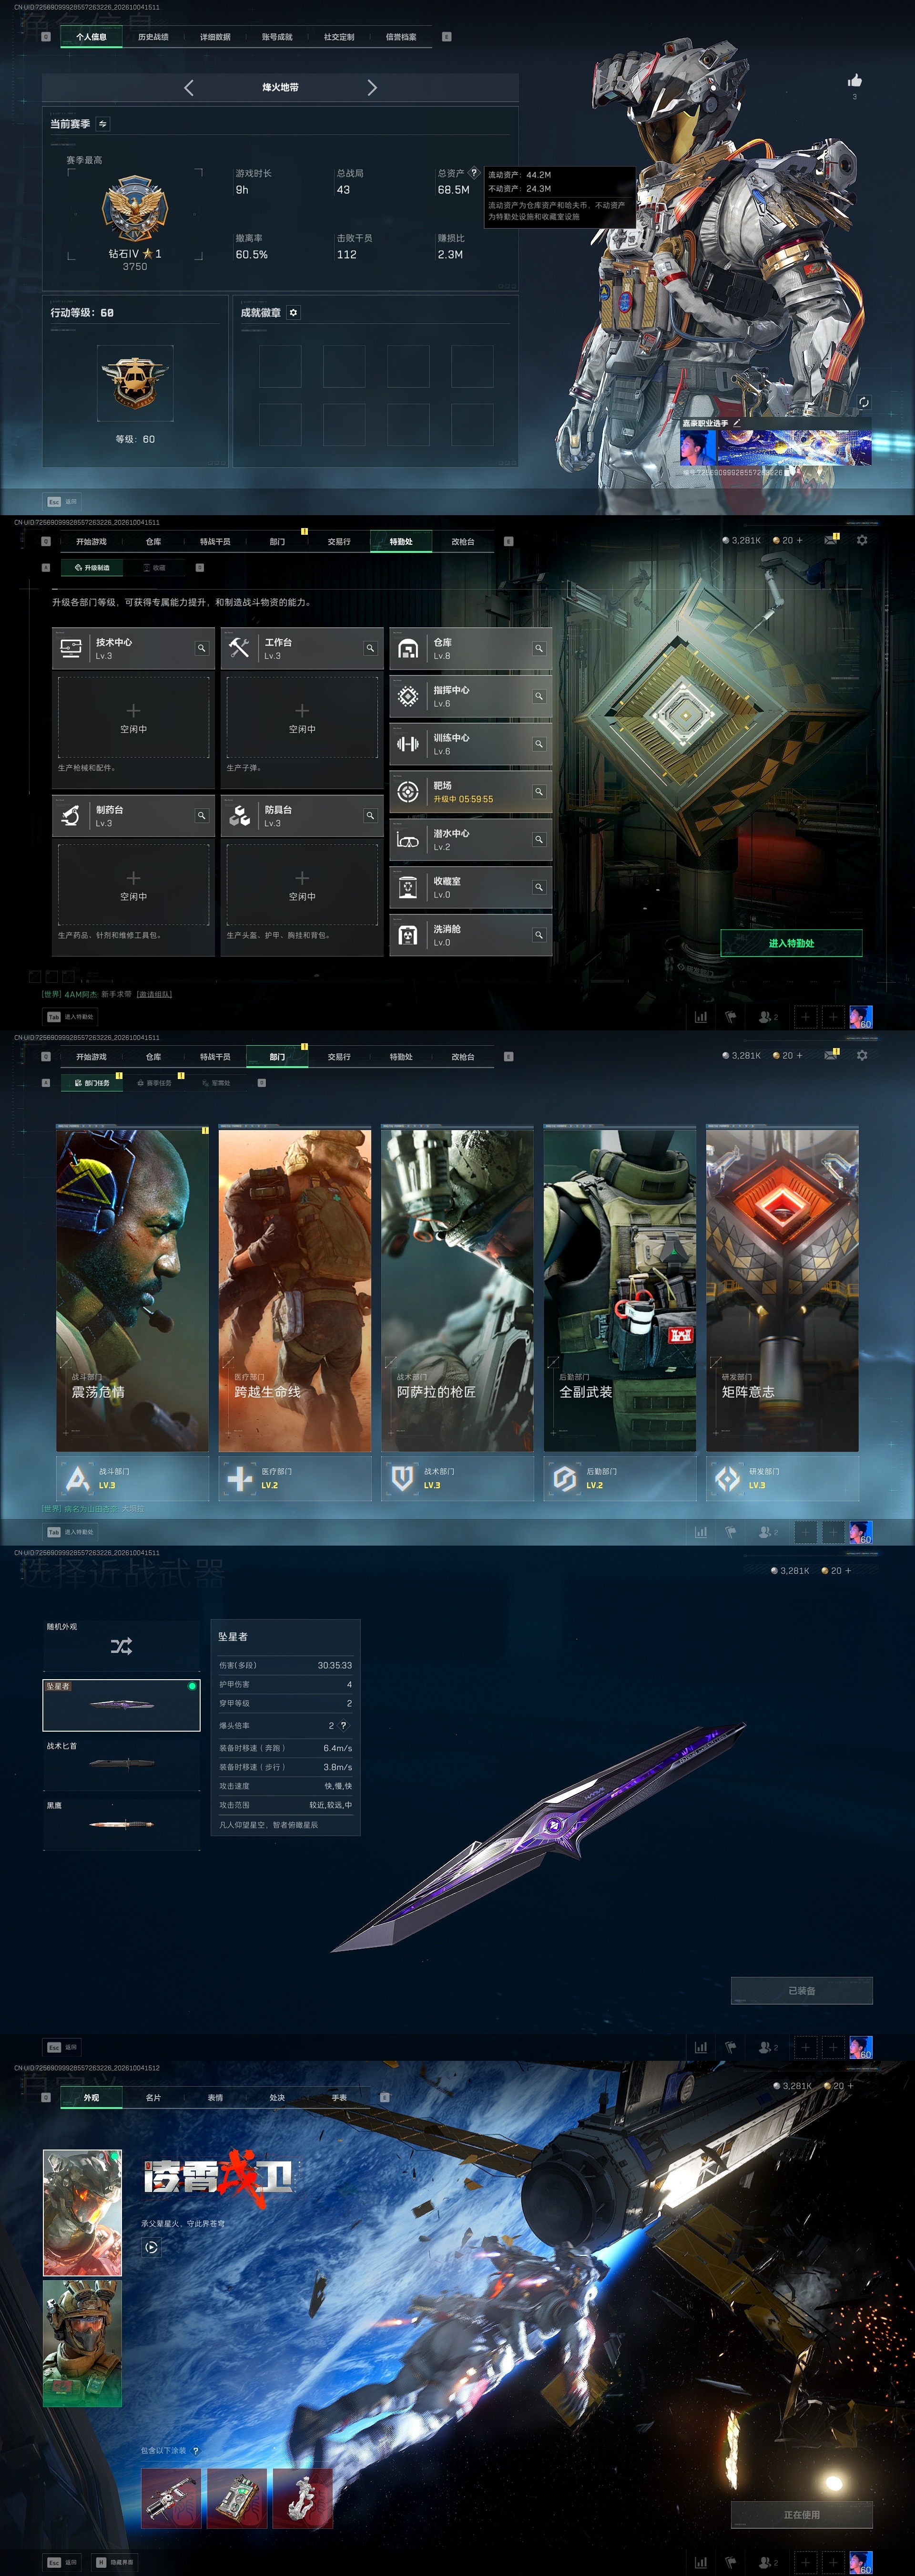Open the 震荡危情 combat department card
This screenshot has height=2576, width=915.
click(x=132, y=1288)
